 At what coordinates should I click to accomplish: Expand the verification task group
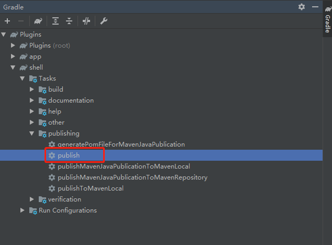(x=32, y=199)
